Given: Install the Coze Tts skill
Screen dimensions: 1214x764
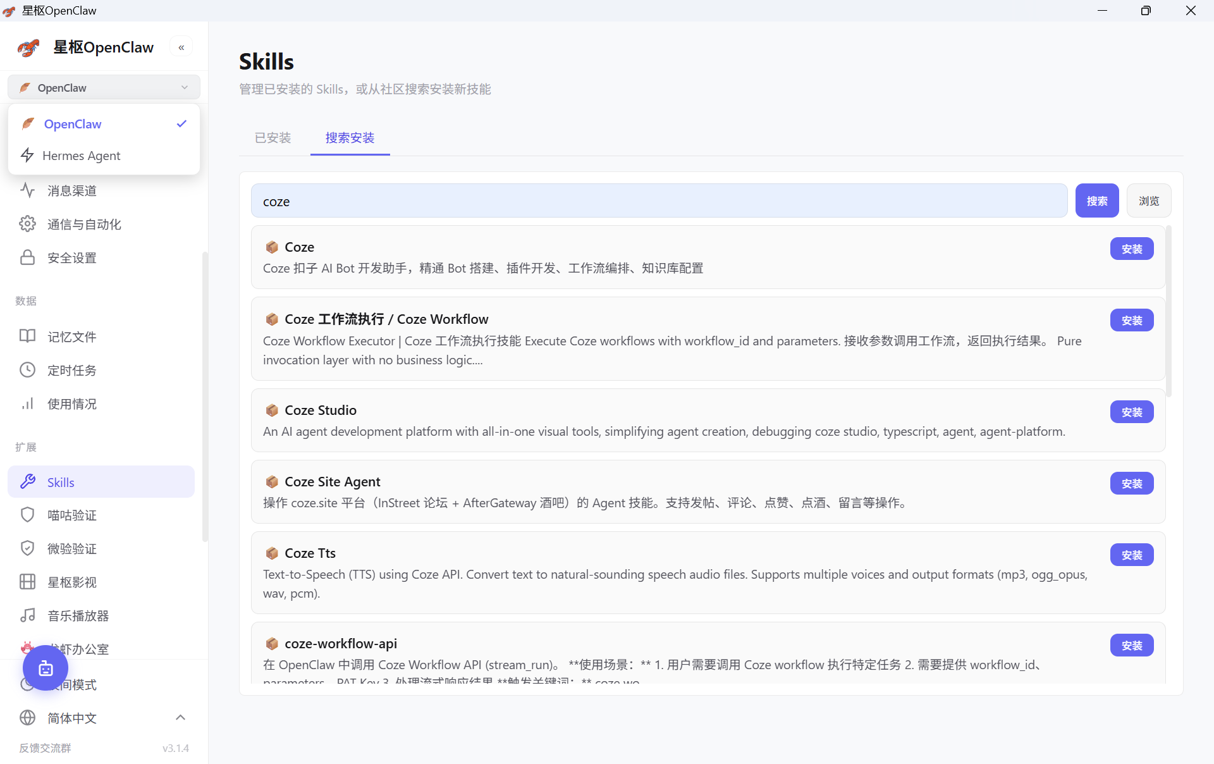Looking at the screenshot, I should pos(1132,555).
